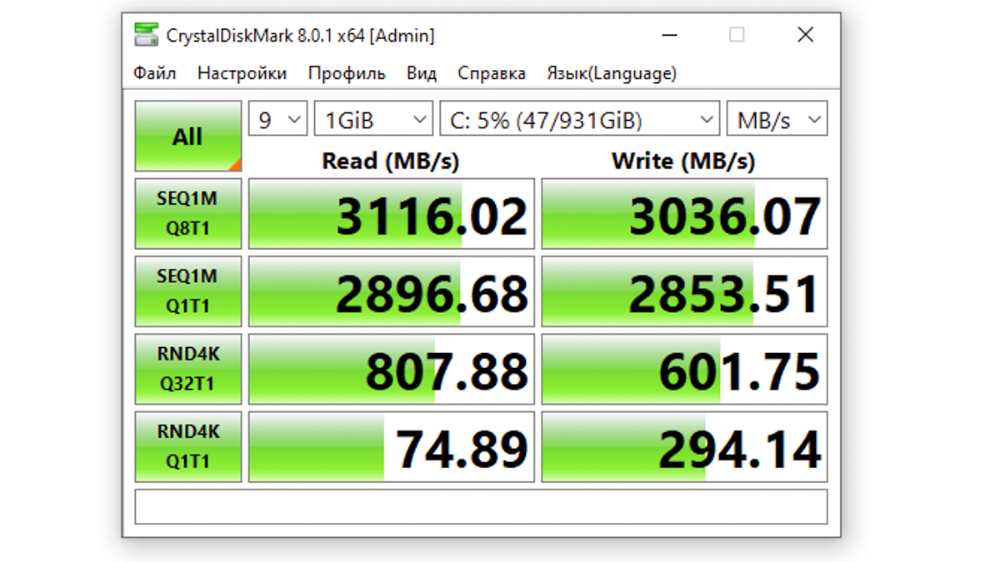
Task: Open the Настройки menu
Action: (x=242, y=73)
